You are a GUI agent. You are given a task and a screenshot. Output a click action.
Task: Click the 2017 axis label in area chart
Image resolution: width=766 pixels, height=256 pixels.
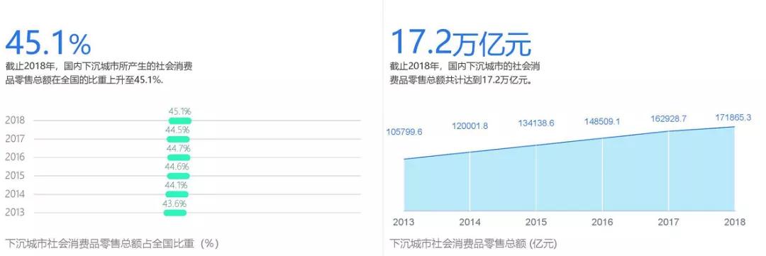tap(669, 222)
